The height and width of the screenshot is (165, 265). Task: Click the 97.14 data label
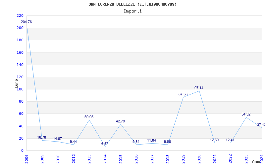click(199, 88)
